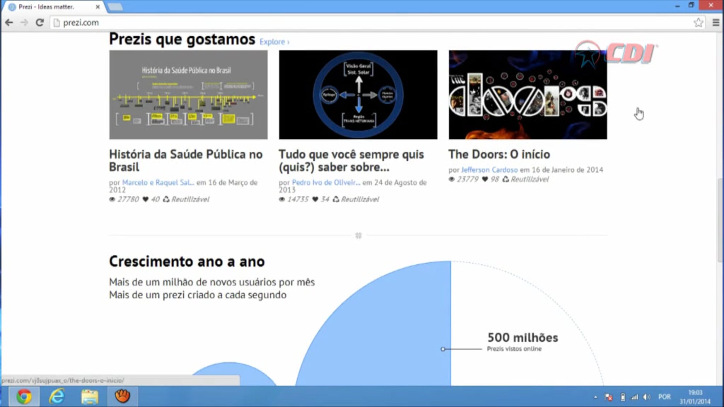Show hidden tray icons arrow

click(595, 397)
